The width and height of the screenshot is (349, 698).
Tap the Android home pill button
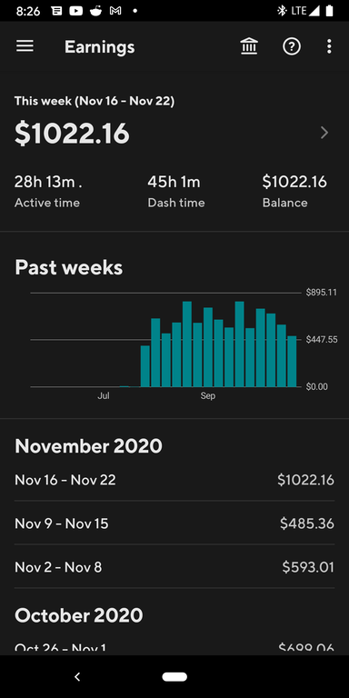pyautogui.click(x=174, y=676)
